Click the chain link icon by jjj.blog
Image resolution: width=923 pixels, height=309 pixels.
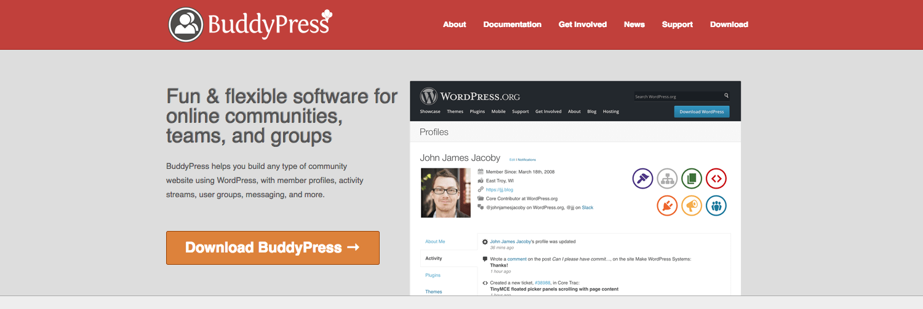pyautogui.click(x=481, y=190)
